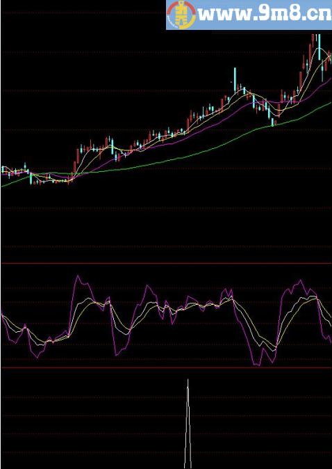
Task: Click the small red "0" marker beside the pullback low candle
Action: [275, 122]
